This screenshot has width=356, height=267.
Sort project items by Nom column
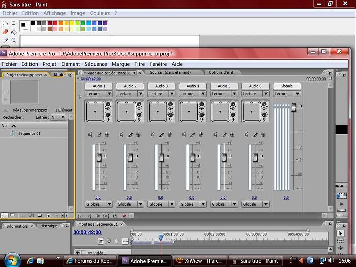[x=34, y=126]
